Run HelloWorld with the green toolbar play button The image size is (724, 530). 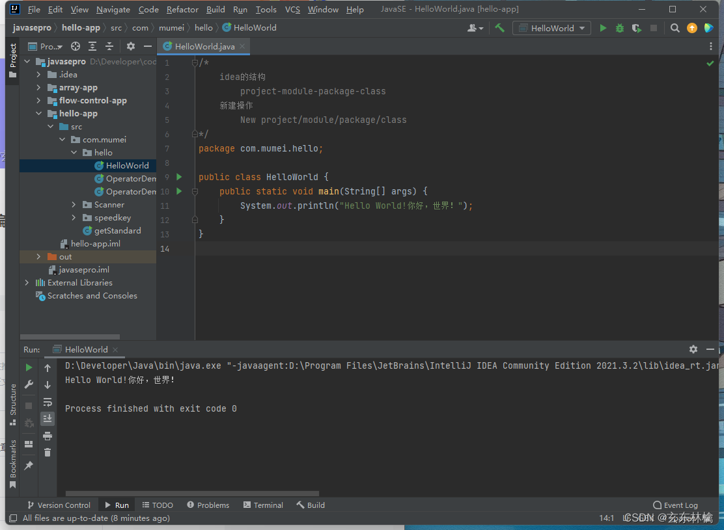tap(602, 28)
